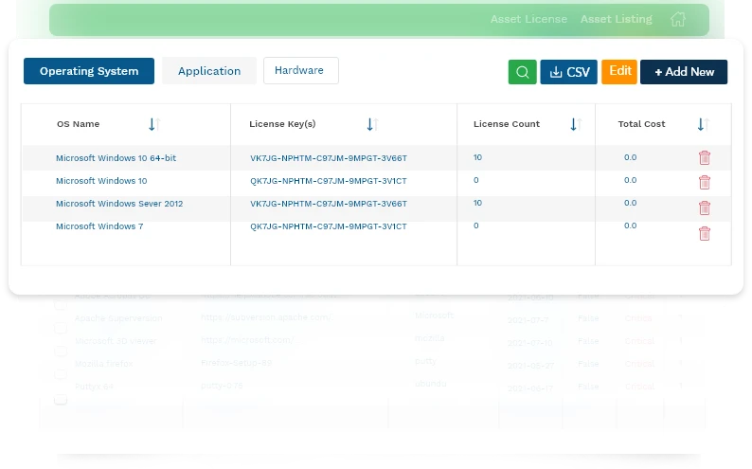752x469 pixels.
Task: Click total cost 0.0 for Windows Sever 2012
Action: (630, 203)
